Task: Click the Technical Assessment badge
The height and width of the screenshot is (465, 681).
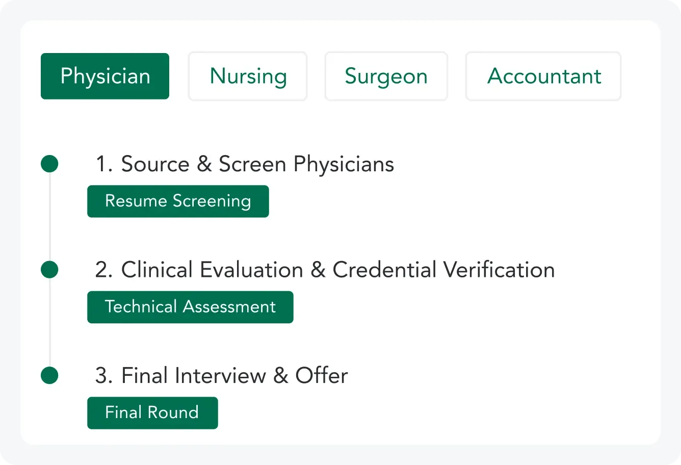Action: (190, 307)
